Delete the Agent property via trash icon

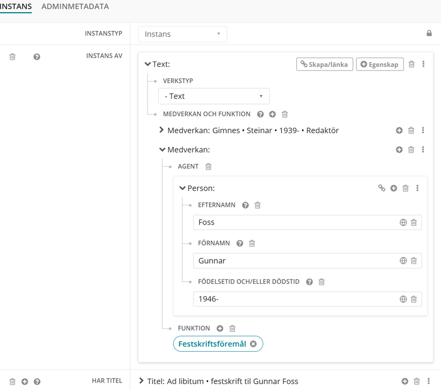tap(209, 166)
